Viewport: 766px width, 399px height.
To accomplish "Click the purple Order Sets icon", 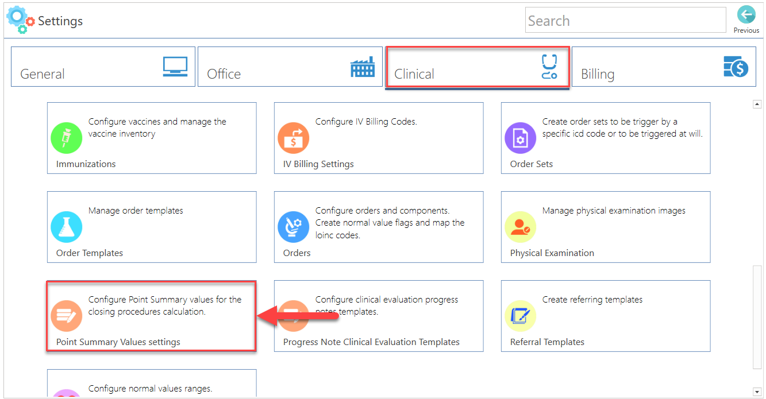I will 520,138.
